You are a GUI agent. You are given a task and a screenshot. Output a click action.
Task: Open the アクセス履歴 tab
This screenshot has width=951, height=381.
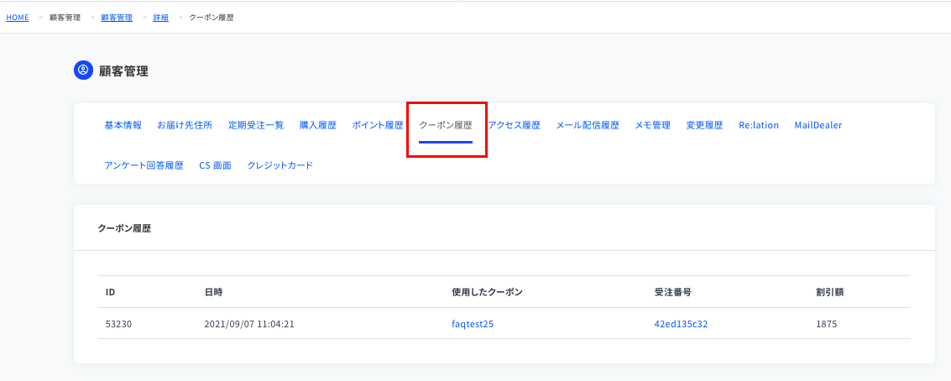pyautogui.click(x=515, y=126)
